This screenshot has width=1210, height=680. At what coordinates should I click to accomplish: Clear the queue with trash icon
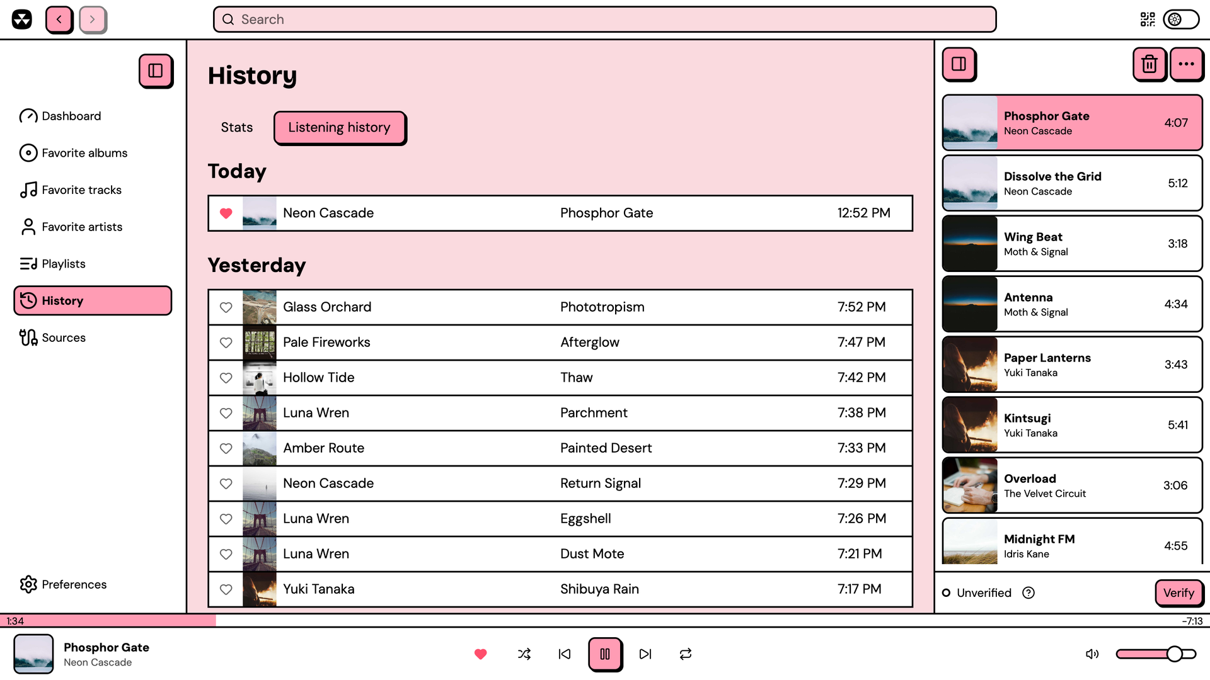click(1149, 64)
